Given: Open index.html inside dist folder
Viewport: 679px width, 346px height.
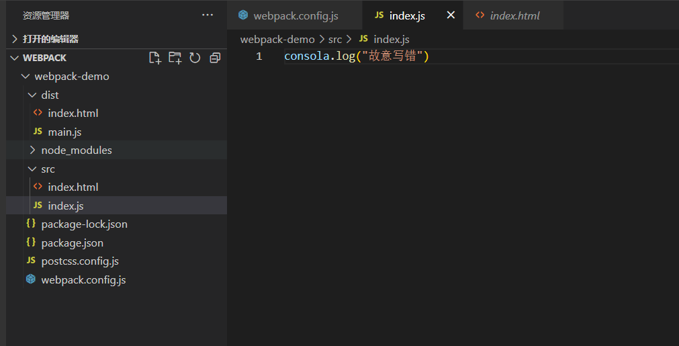Looking at the screenshot, I should (116, 113).
